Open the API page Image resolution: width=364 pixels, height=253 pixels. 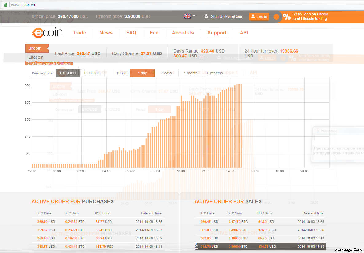coord(244,33)
